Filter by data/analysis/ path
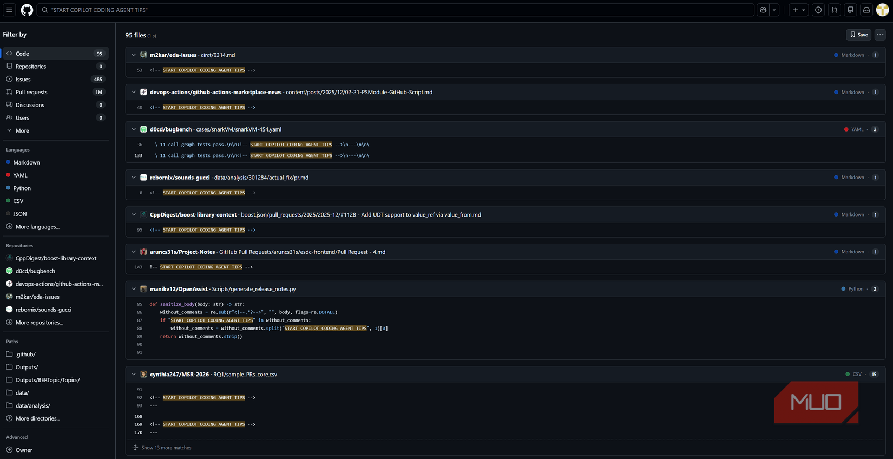Viewport: 893px width, 459px height. pyautogui.click(x=56, y=405)
